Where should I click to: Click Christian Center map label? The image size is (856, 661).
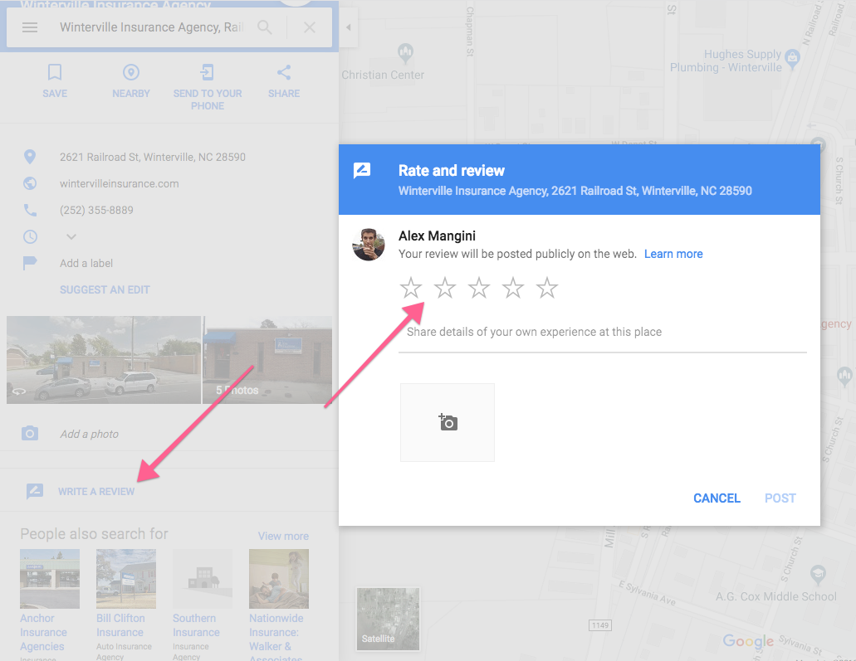click(383, 75)
